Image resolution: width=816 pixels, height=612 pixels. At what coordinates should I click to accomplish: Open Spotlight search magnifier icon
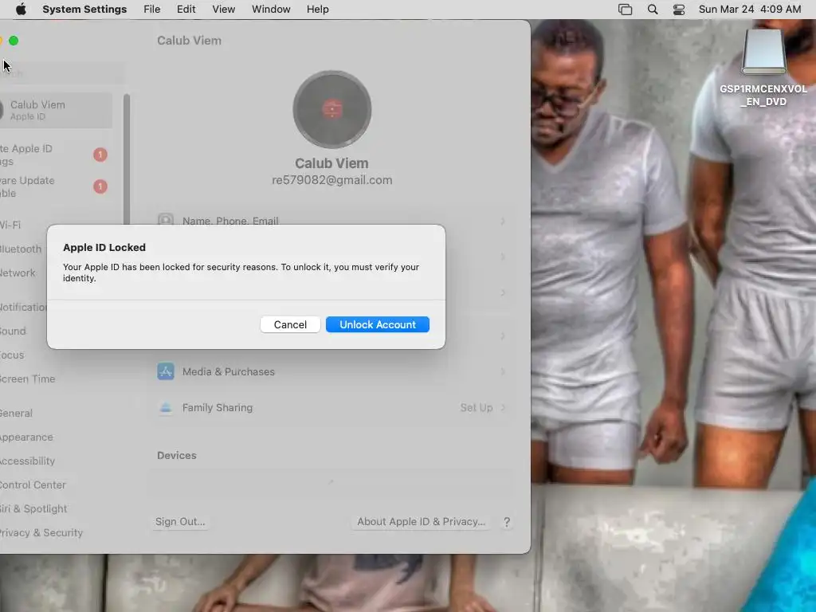(652, 10)
